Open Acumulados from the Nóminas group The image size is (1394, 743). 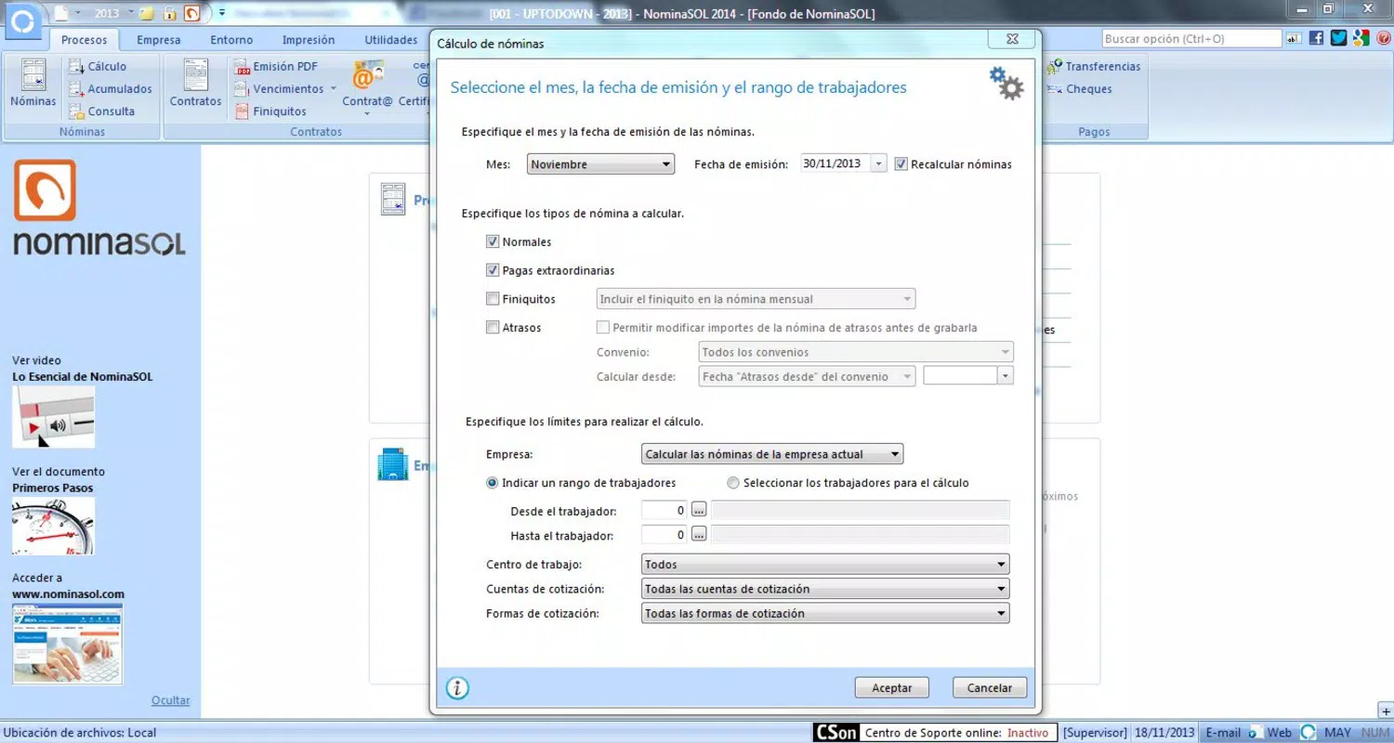[x=110, y=89]
